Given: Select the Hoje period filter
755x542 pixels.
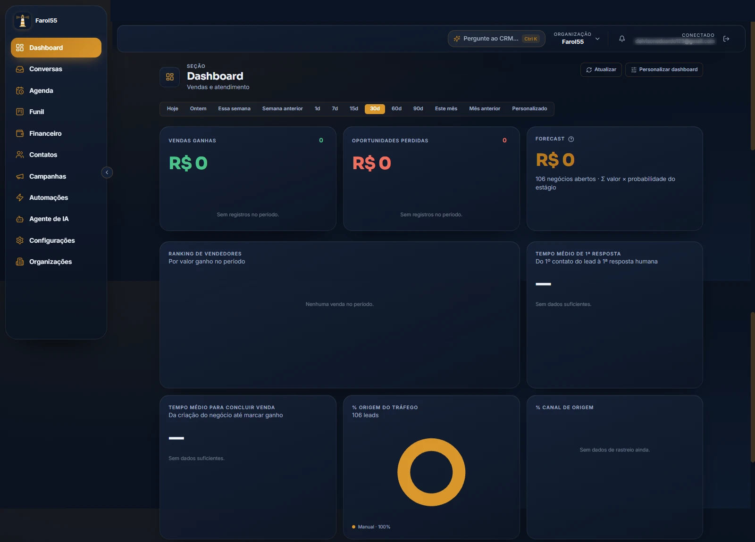Looking at the screenshot, I should [x=173, y=109].
